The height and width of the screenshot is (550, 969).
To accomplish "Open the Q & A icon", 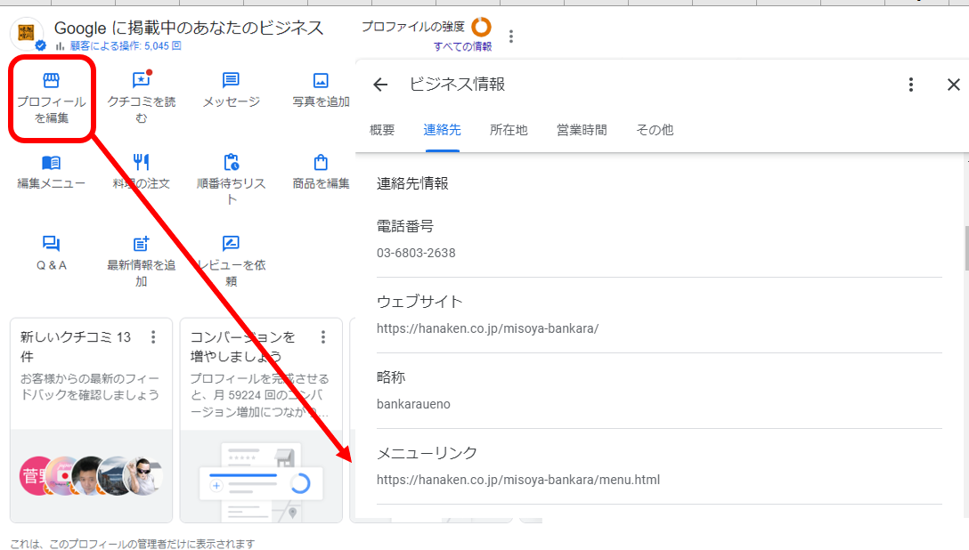I will click(x=52, y=244).
